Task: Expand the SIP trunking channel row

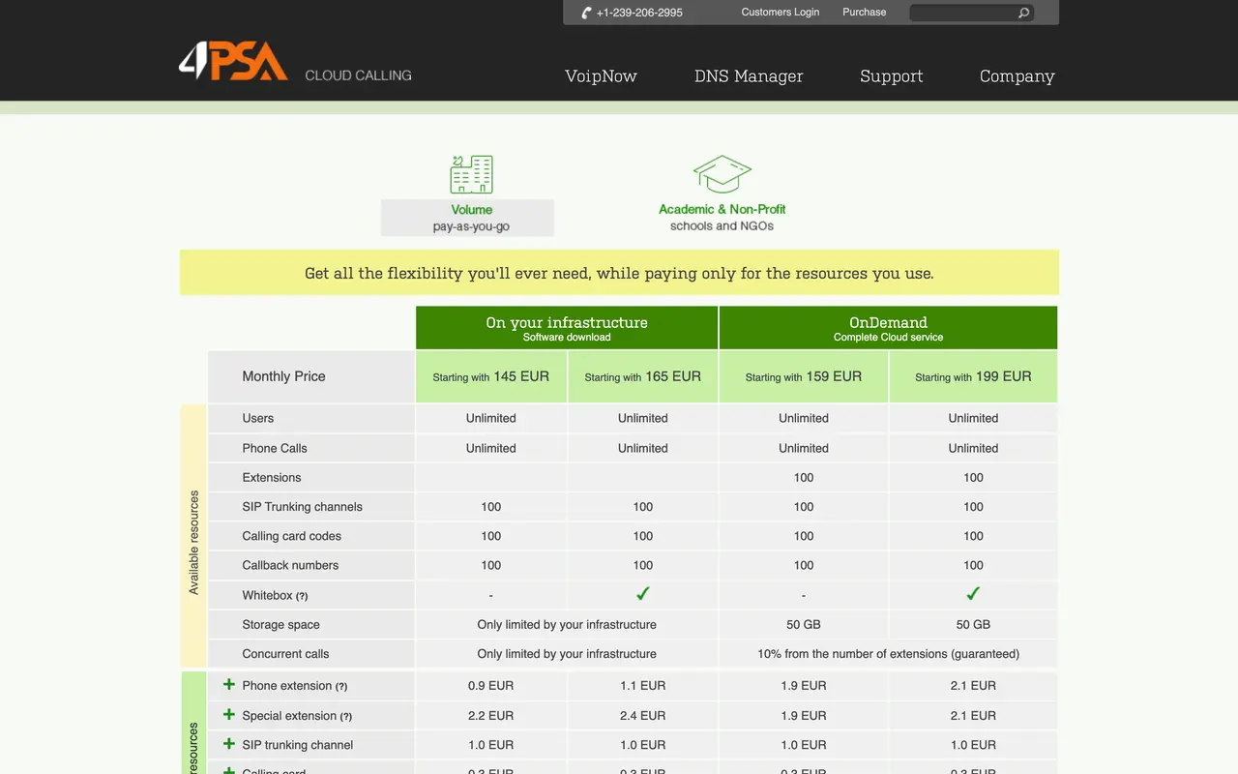Action: (229, 743)
